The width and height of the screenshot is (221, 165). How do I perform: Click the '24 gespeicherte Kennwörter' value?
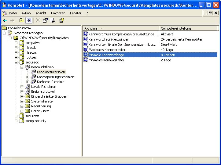pyautogui.click(x=182, y=39)
